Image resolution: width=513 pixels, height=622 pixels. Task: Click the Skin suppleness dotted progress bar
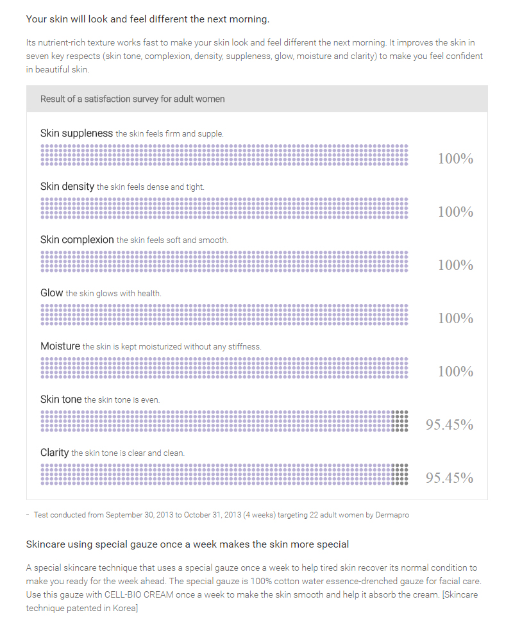[x=224, y=155]
